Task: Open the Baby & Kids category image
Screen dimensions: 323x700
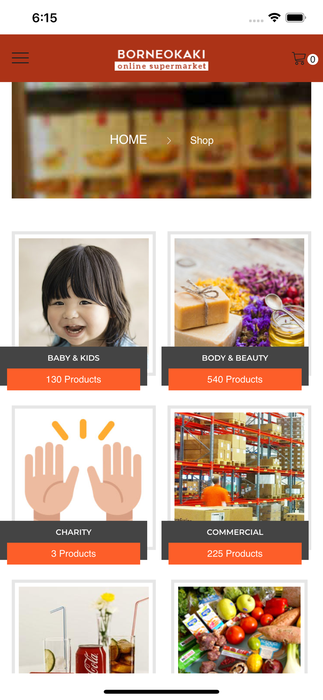Action: 84,292
